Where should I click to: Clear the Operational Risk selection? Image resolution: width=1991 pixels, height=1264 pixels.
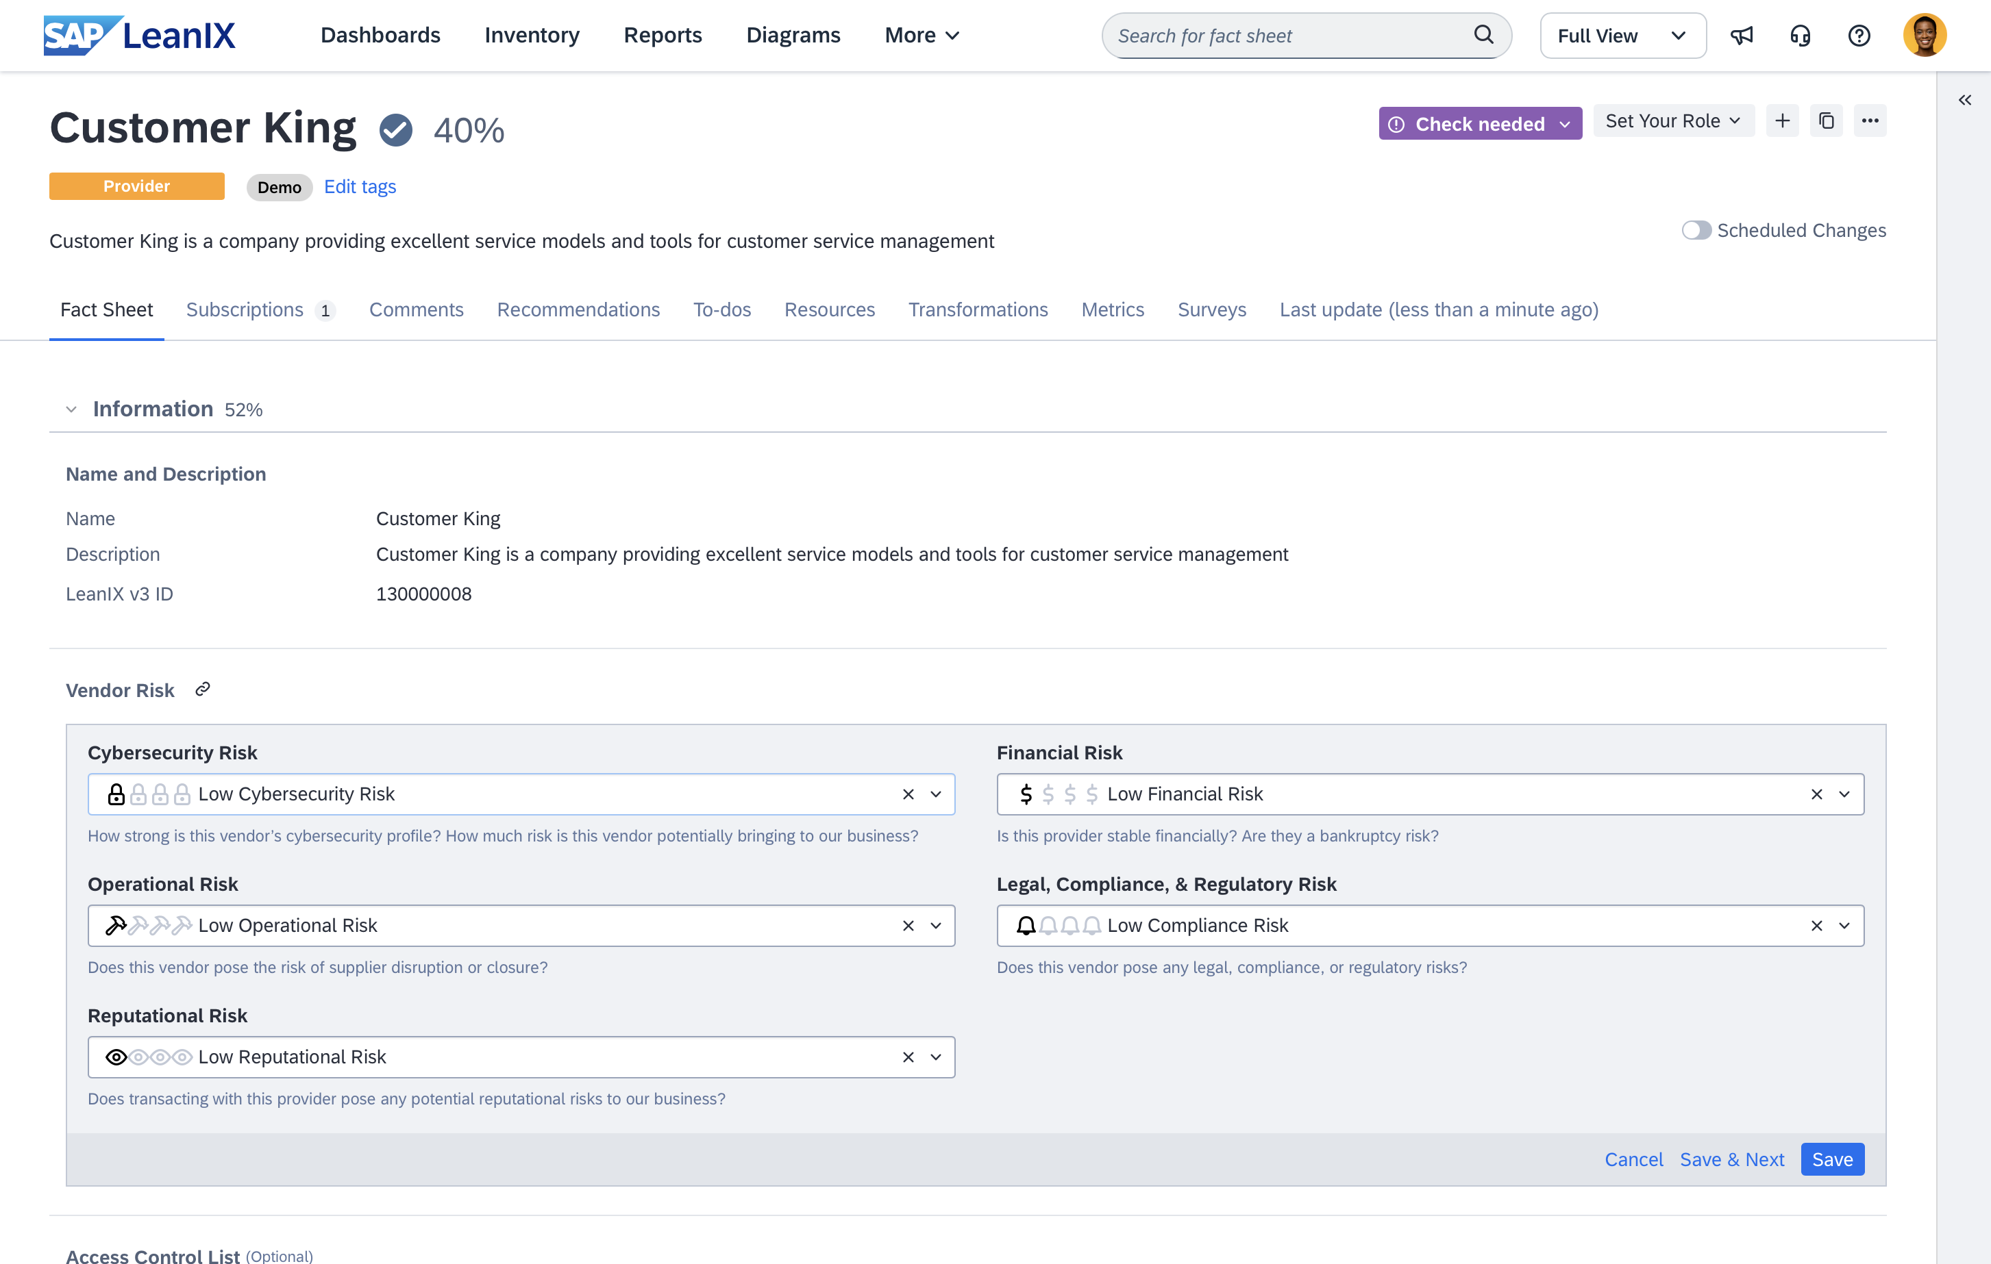(x=908, y=925)
